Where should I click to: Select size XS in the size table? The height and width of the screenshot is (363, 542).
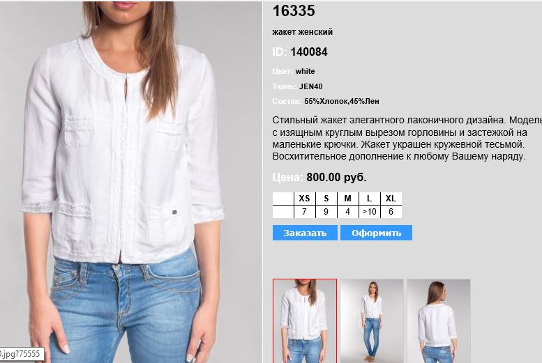click(305, 199)
